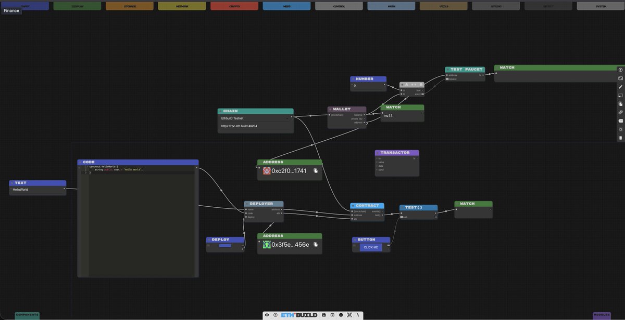Click the collapse icon above the trash in right toolbar
This screenshot has width=625, height=320.
[x=620, y=129]
